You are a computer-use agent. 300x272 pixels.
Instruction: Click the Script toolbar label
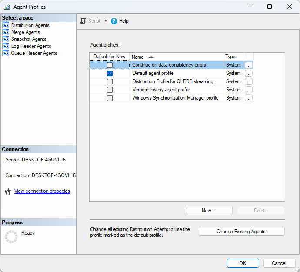coord(94,21)
